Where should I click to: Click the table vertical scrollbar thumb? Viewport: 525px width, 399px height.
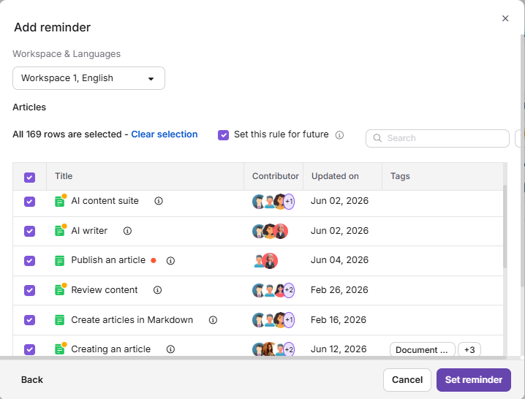point(505,227)
